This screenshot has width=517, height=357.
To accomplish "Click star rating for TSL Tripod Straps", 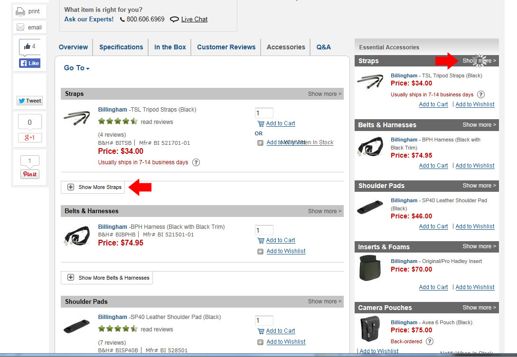I will 118,122.
